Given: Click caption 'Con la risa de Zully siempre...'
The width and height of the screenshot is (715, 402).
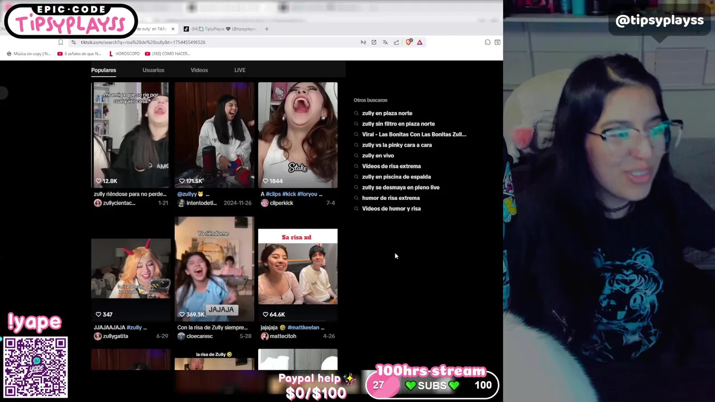Looking at the screenshot, I should coord(212,327).
